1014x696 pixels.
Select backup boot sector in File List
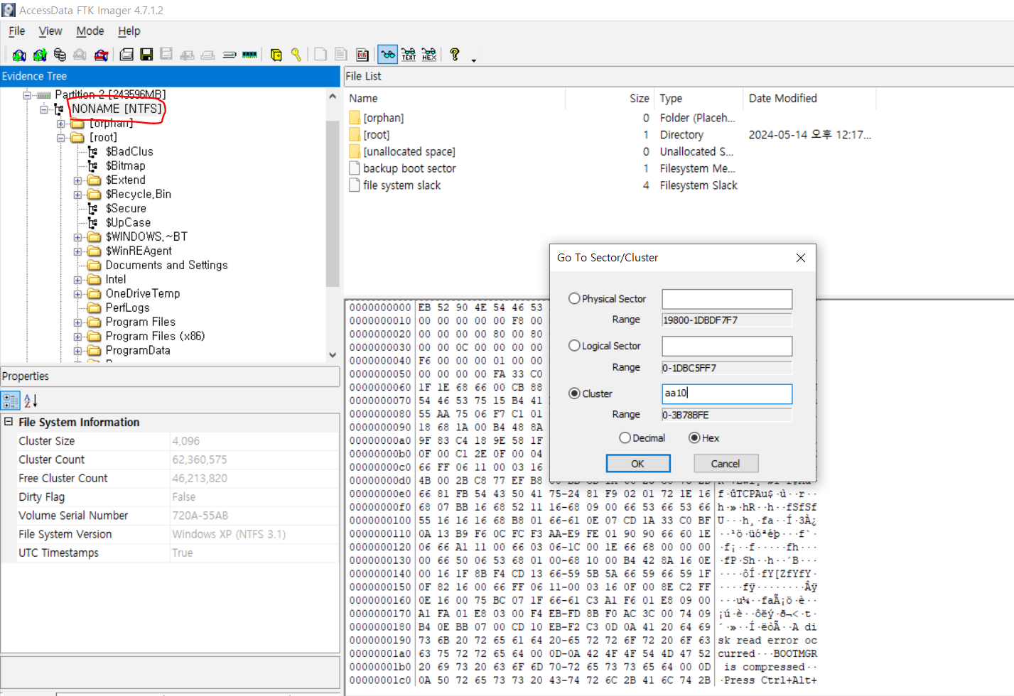tap(409, 168)
